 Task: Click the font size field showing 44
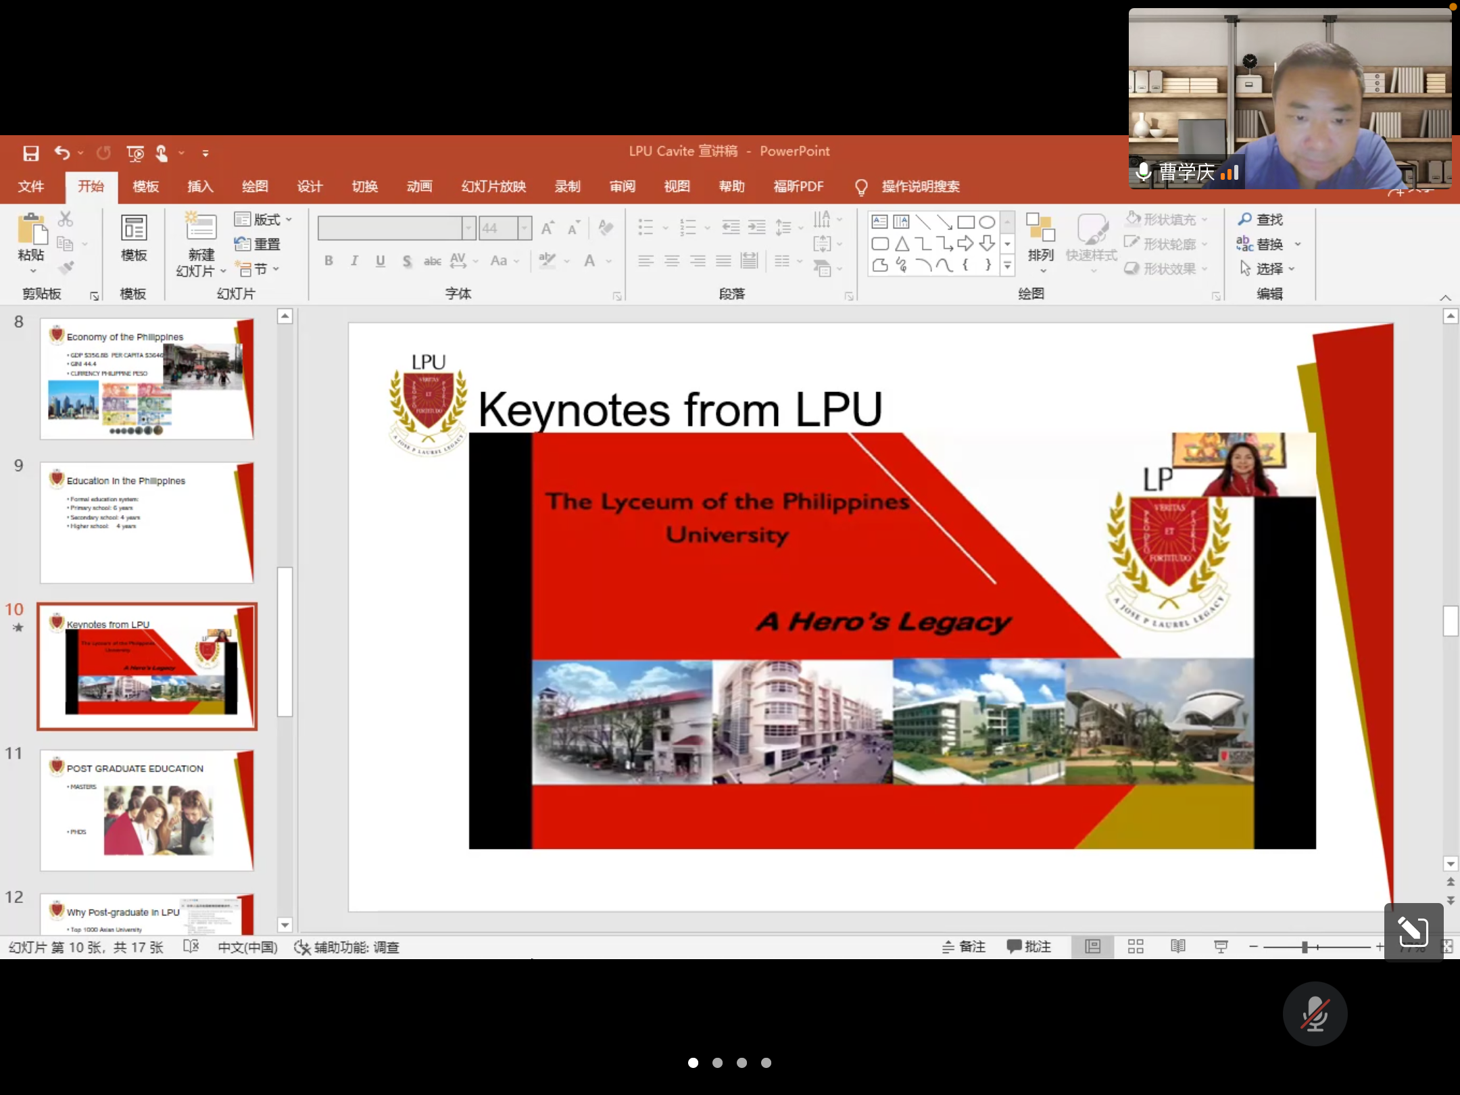click(497, 228)
